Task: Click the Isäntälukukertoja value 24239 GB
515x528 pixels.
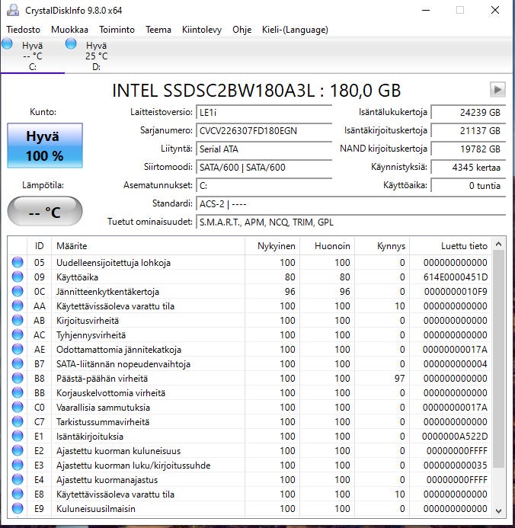Action: point(469,113)
